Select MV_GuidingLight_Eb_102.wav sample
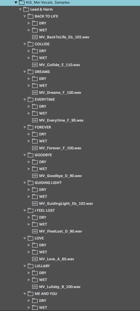Viewport: 140px width, 311px height. coord(66,203)
